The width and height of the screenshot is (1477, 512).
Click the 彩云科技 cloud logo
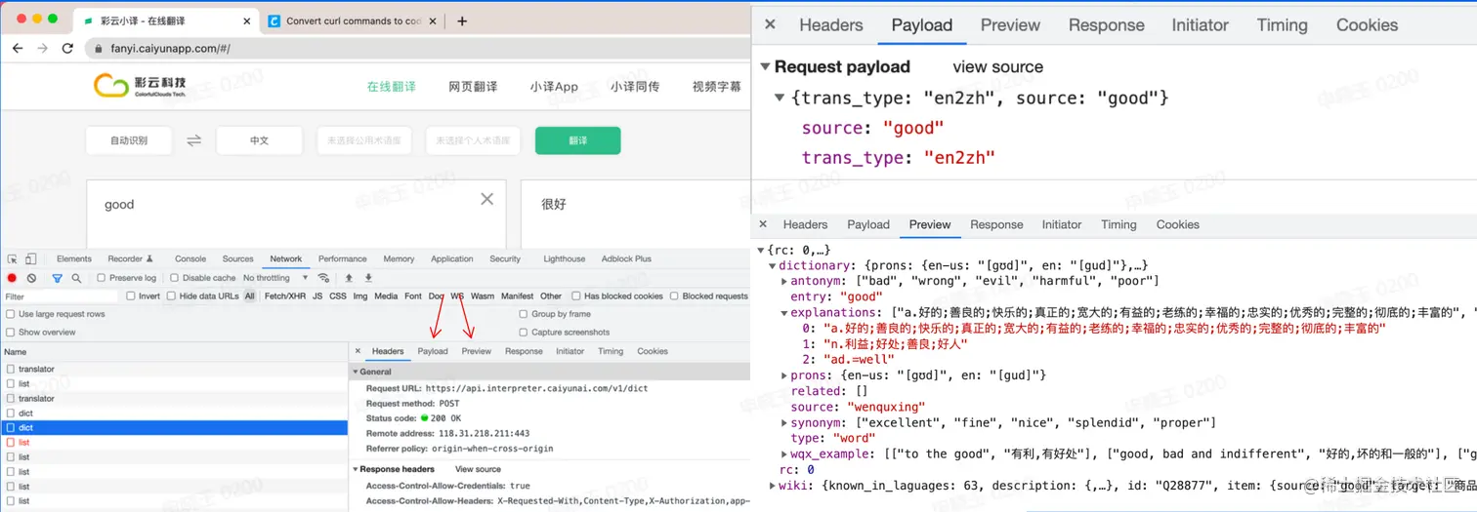140,86
